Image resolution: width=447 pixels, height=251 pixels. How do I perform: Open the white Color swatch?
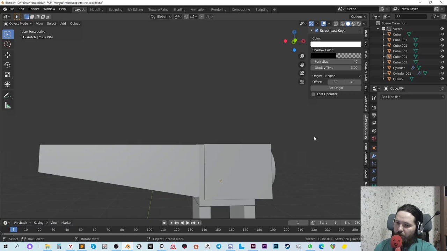point(336,44)
